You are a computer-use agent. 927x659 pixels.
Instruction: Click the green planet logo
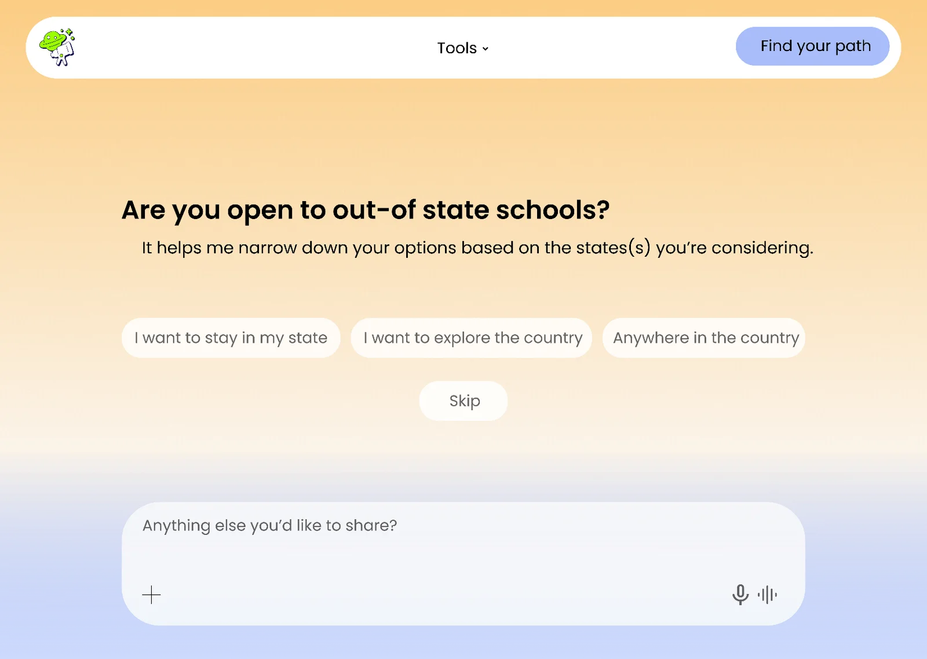57,47
